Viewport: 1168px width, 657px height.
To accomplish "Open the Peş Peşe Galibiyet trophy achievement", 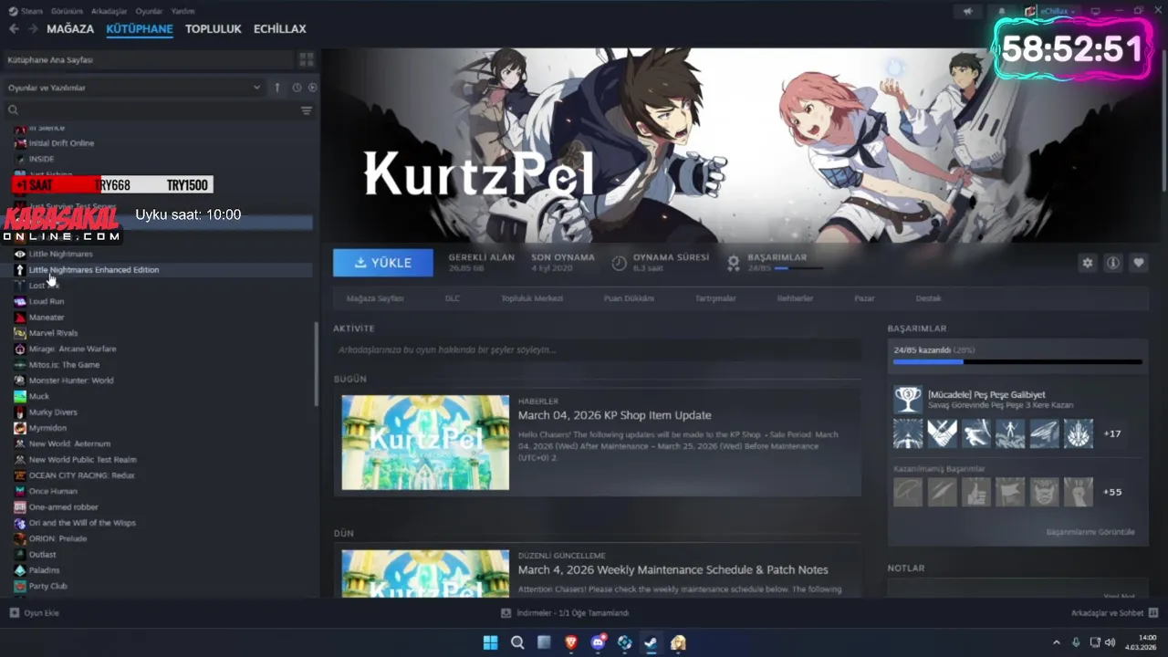I will [x=908, y=399].
